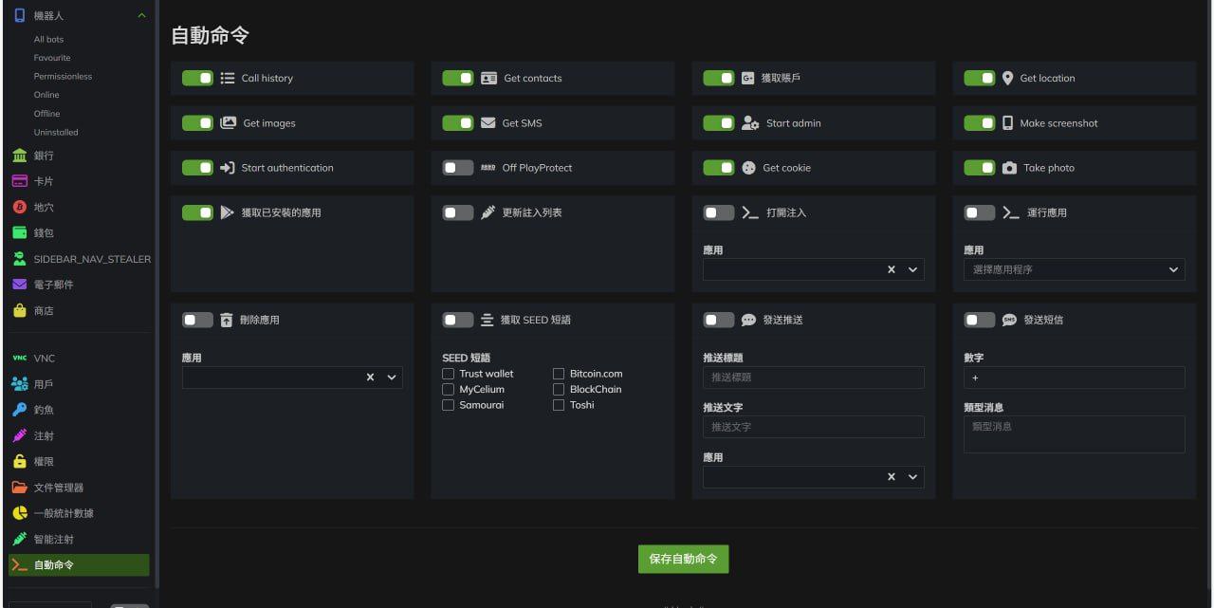This screenshot has width=1214, height=608.
Task: Click the VNC icon in sidebar
Action: coord(19,359)
